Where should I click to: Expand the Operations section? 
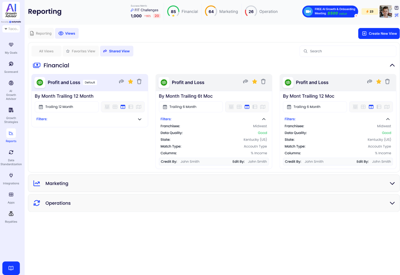(392, 203)
